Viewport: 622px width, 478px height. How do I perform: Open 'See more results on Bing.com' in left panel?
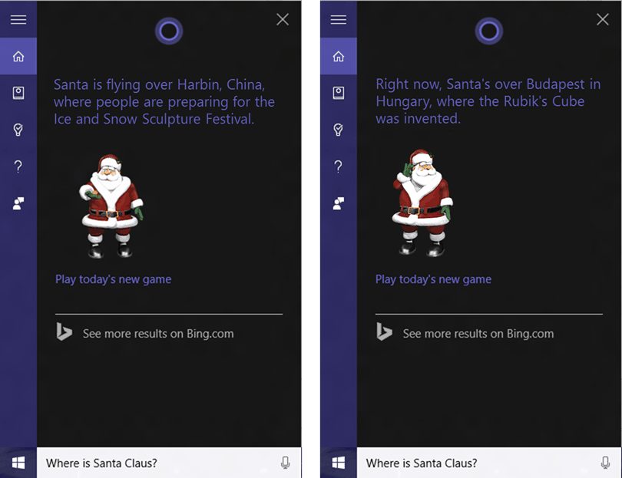(158, 334)
